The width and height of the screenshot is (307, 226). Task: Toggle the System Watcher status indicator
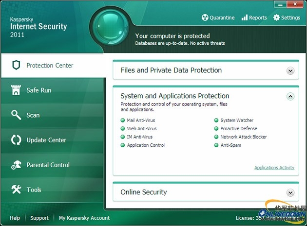pos(216,120)
